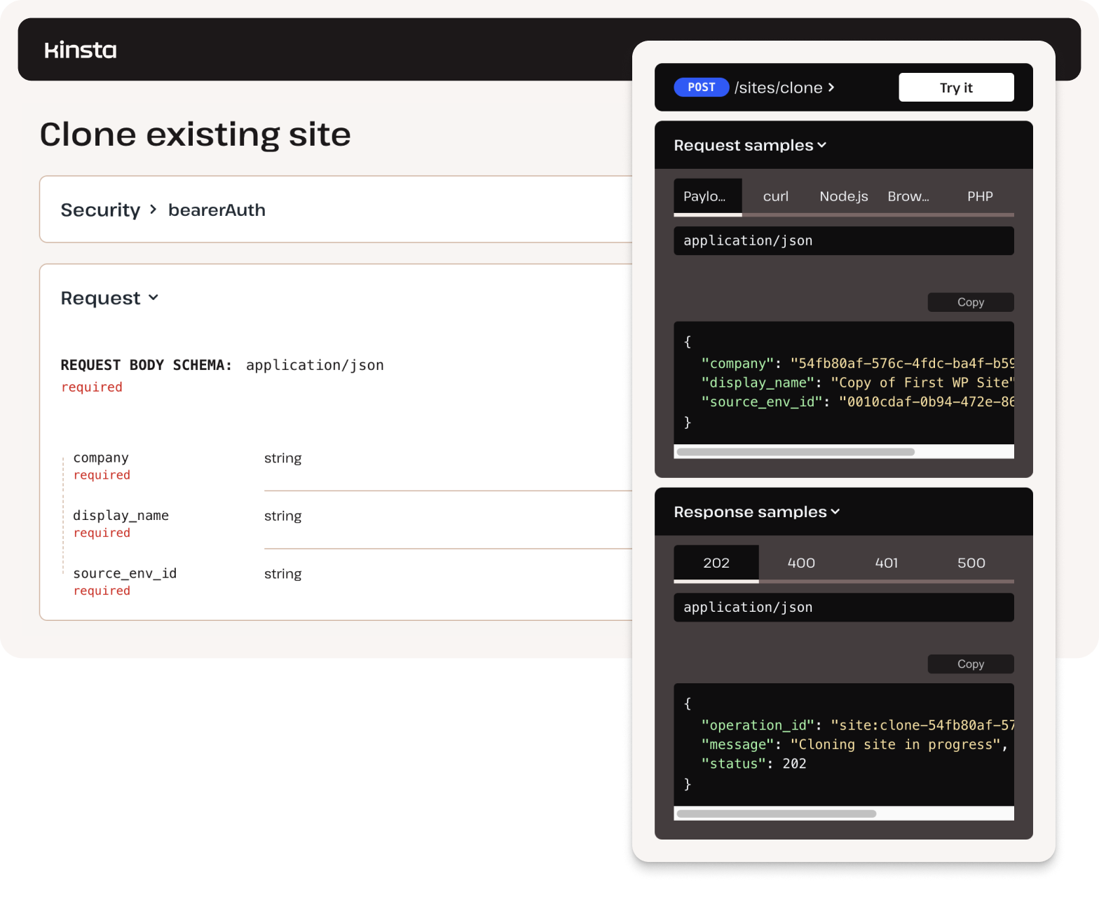Click the blue POST method badge
Viewport: 1099px width, 897px height.
(701, 88)
